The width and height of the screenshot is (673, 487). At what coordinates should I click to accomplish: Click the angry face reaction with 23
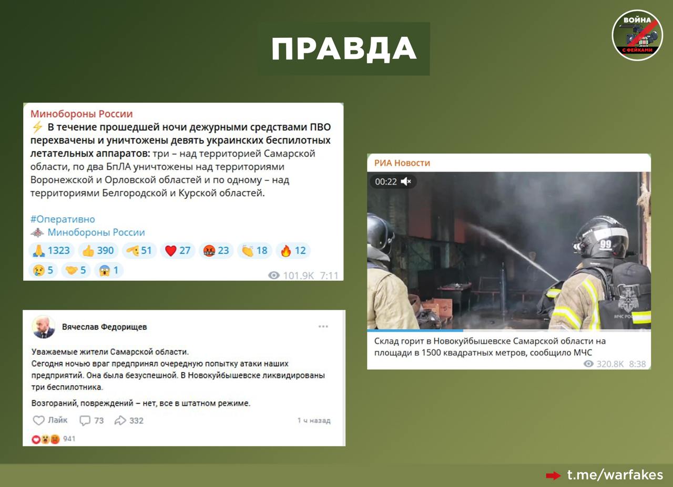click(216, 251)
